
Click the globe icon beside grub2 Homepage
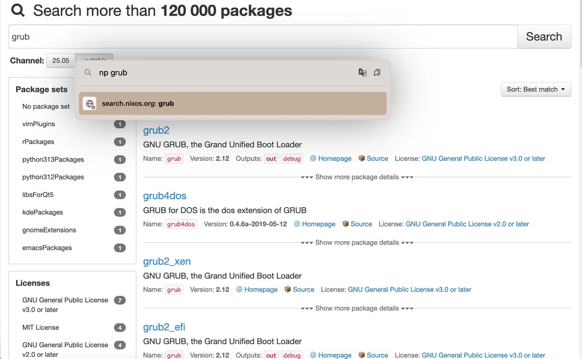(313, 158)
